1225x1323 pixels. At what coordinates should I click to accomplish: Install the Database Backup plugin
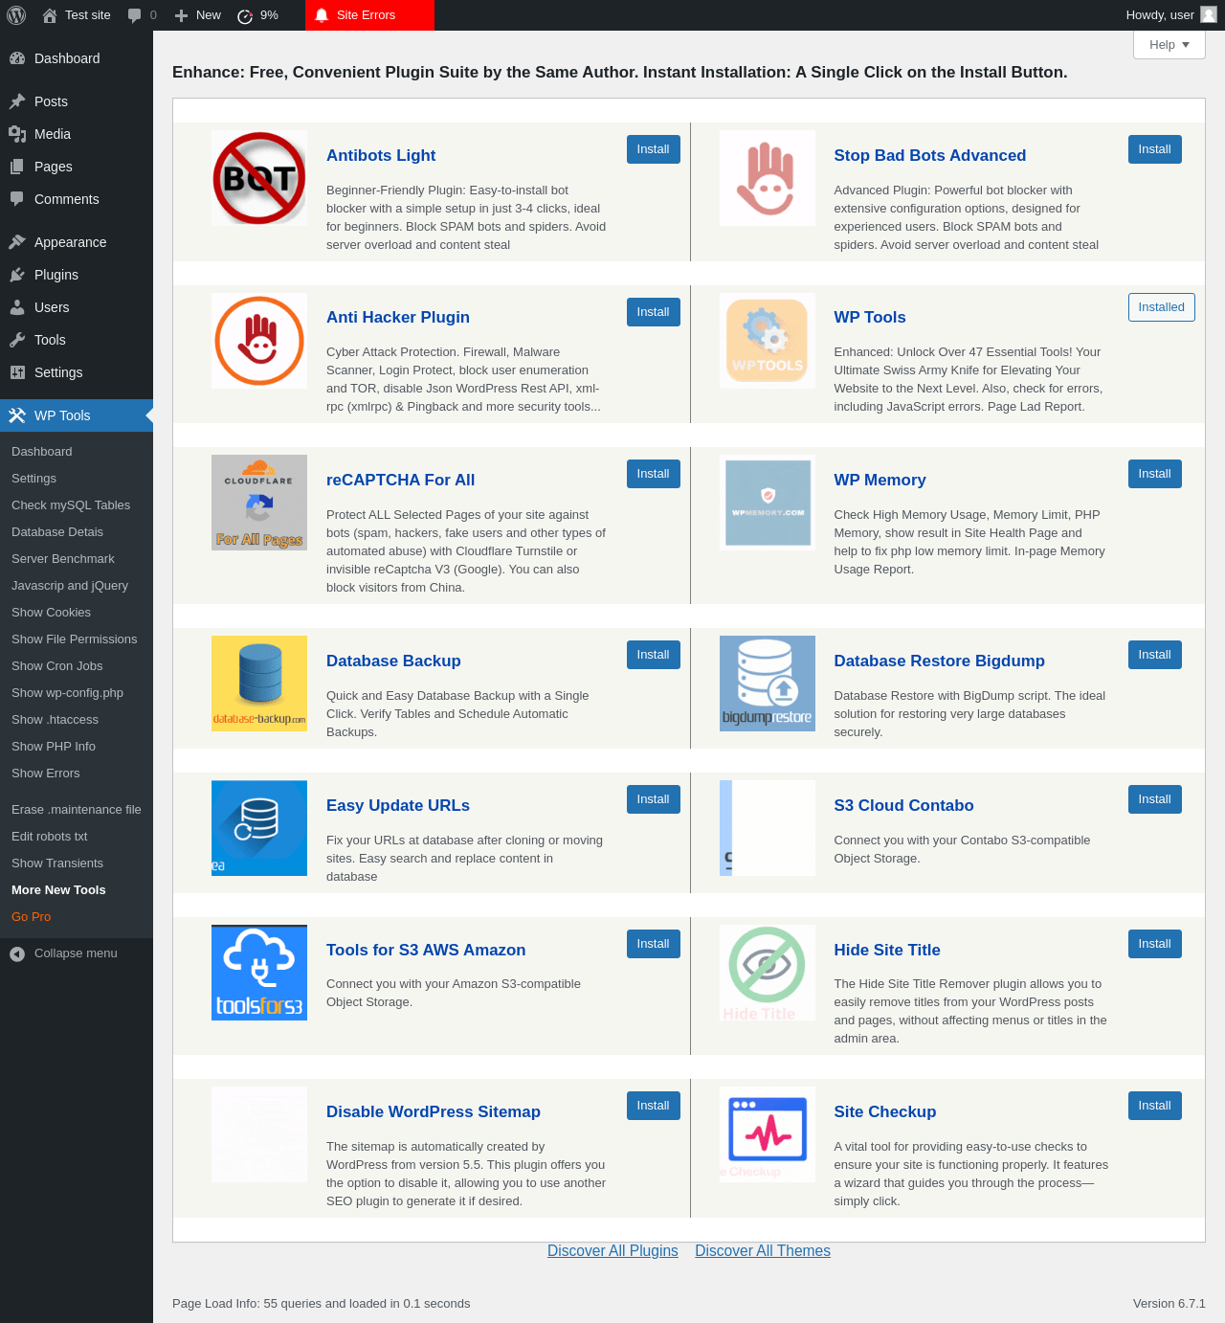654,655
